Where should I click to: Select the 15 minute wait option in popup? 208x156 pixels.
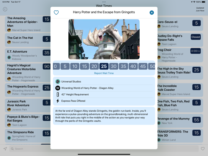coord(84,66)
